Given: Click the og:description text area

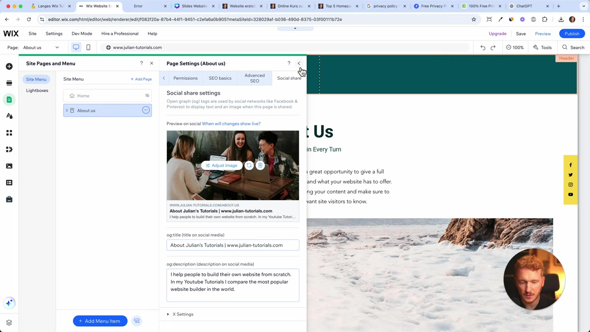Looking at the screenshot, I should (233, 285).
